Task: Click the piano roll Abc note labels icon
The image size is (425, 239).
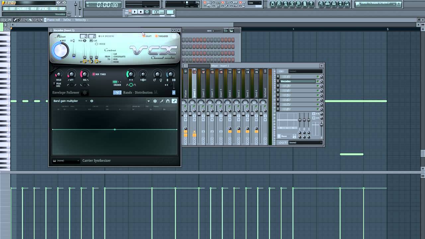Action: point(7,29)
